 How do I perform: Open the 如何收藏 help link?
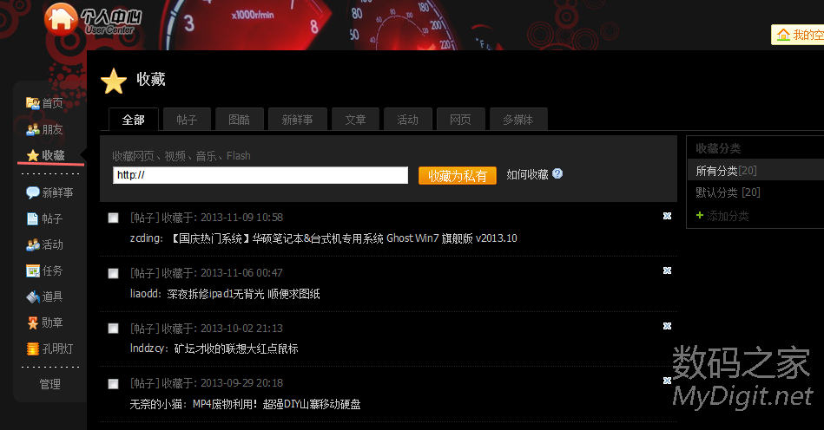[527, 174]
